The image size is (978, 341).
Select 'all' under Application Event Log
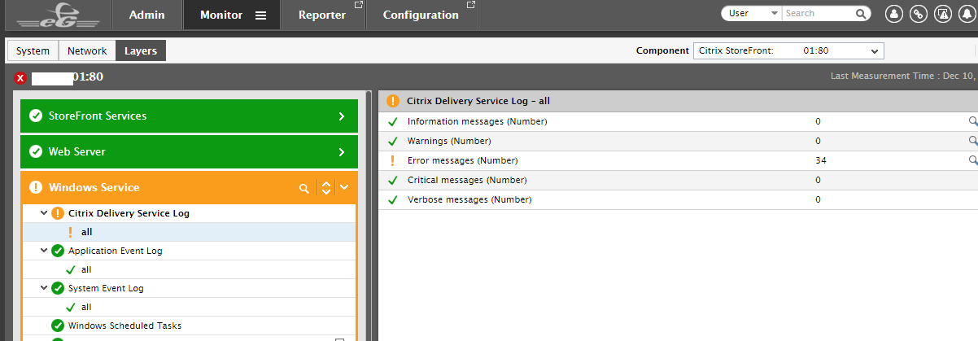tap(86, 269)
